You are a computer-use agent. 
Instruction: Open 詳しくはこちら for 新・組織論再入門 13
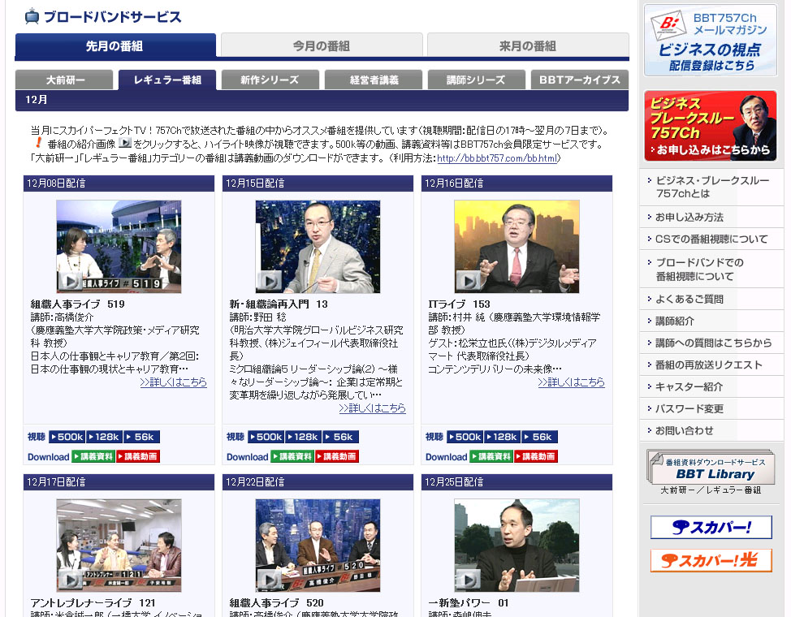click(x=372, y=408)
